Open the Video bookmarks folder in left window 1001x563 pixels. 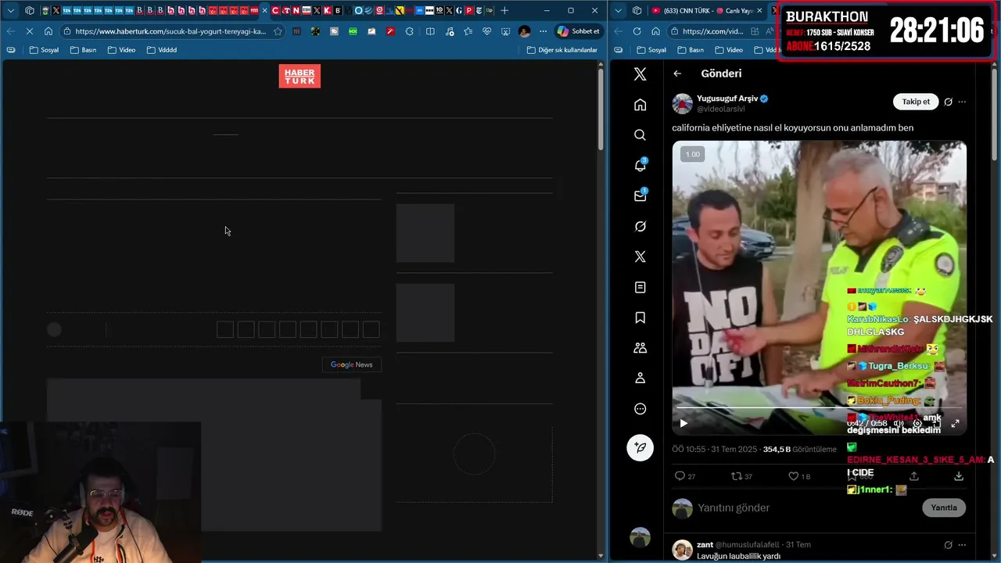pos(121,50)
